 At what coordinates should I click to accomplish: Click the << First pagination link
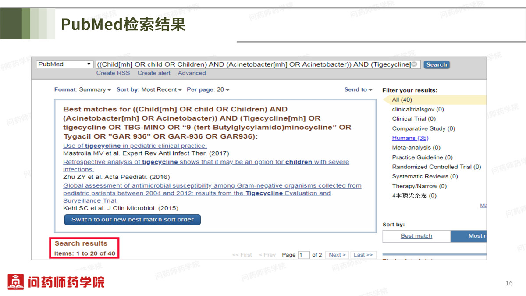(242, 255)
